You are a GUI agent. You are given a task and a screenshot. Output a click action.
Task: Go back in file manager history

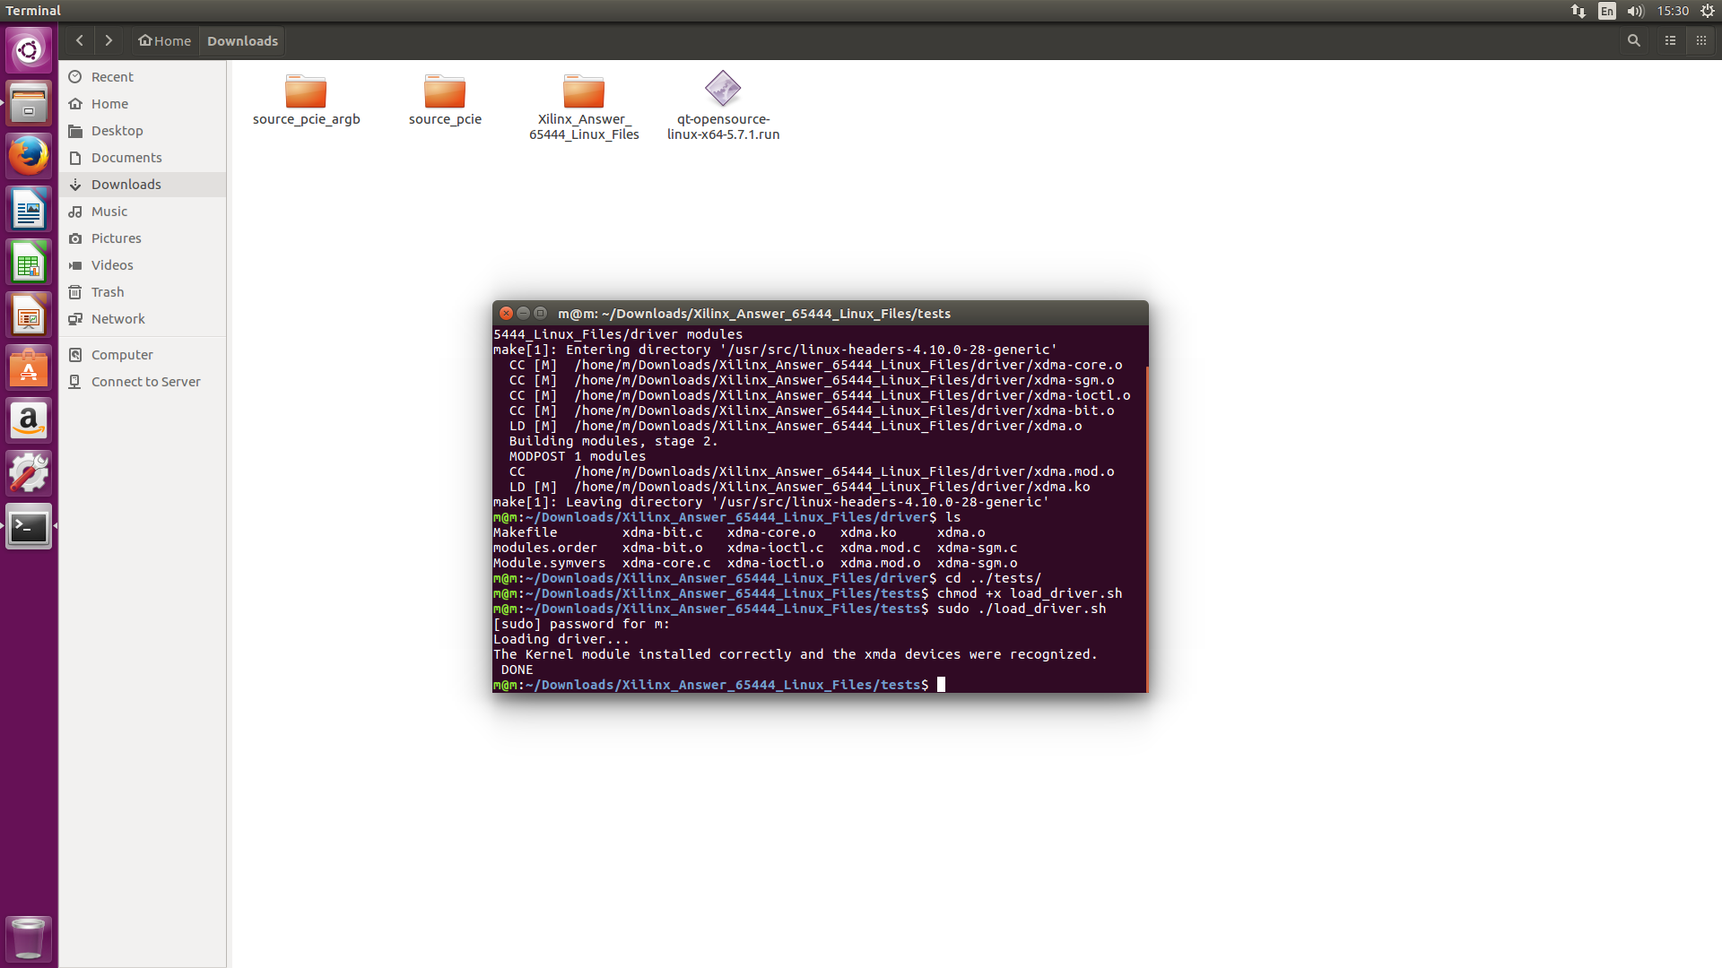pos(80,40)
